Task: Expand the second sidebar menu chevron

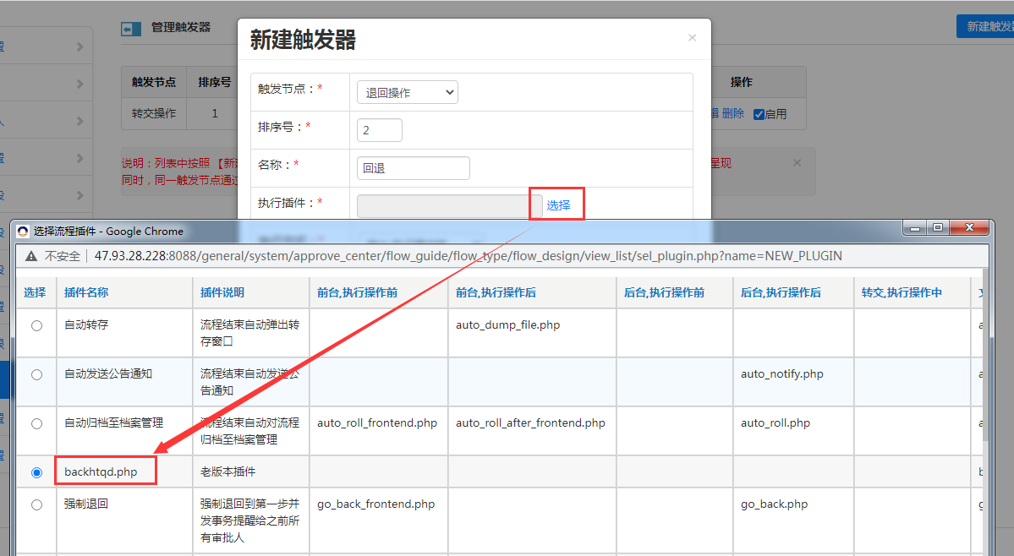Action: coord(79,84)
